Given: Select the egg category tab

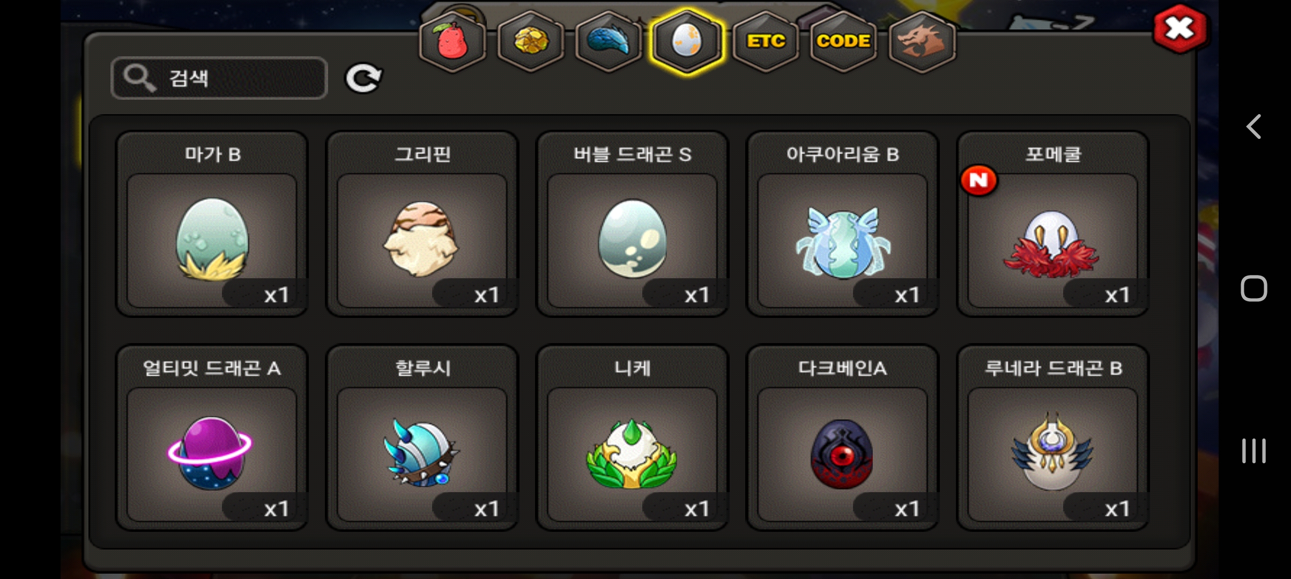Looking at the screenshot, I should [x=687, y=42].
